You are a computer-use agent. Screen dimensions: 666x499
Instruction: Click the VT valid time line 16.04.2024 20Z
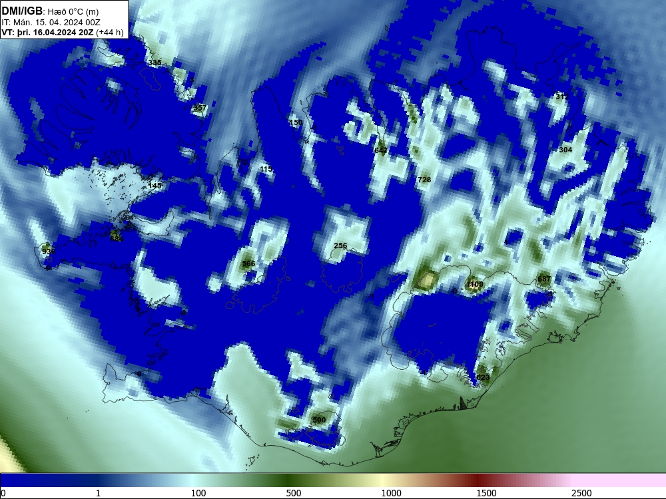63,33
